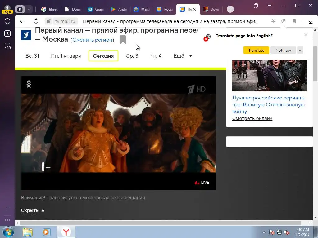Viewport: 318px width, 238px height.
Task: Open translate options dropdown arrow
Action: 300,50
